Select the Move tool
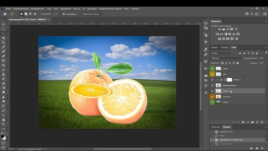 tap(3, 24)
